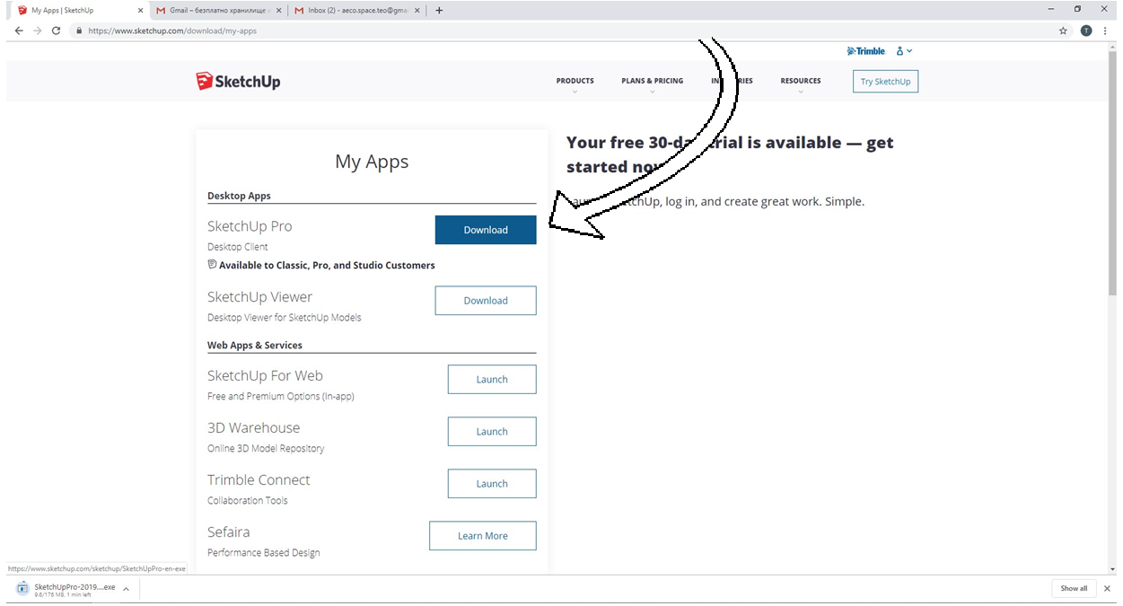Viewport: 1123px width, 606px height.
Task: Open the PLANS & PRICING menu
Action: (x=652, y=82)
